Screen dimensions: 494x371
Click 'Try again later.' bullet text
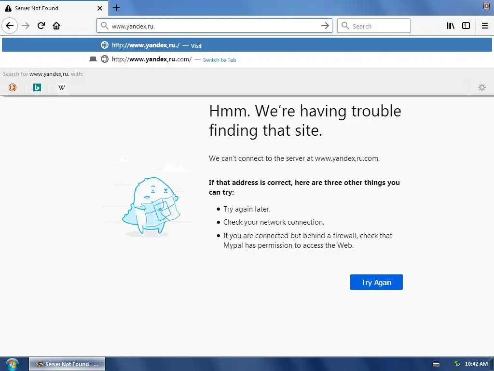[247, 209]
